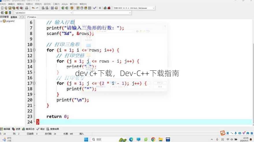Click the shield-shaped bookmark toolbar icon
The image size is (254, 142).
coord(72,8)
